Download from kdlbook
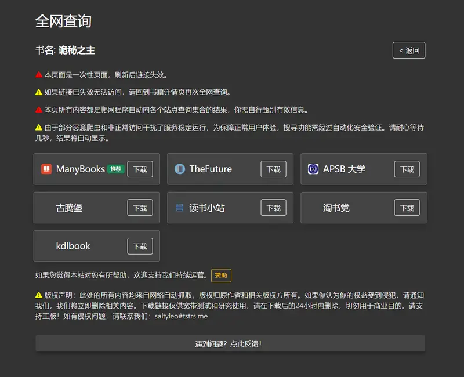 click(x=140, y=246)
